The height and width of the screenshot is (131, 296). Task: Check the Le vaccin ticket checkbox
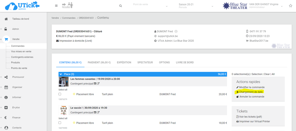(x=60, y=123)
